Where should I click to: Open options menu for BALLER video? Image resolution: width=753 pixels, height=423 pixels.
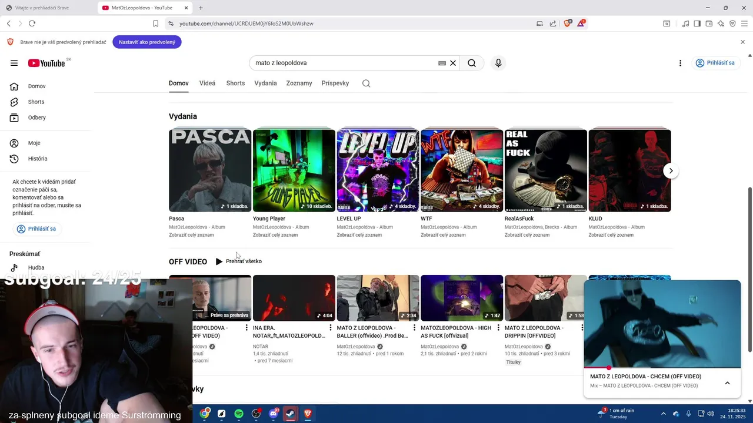(414, 328)
